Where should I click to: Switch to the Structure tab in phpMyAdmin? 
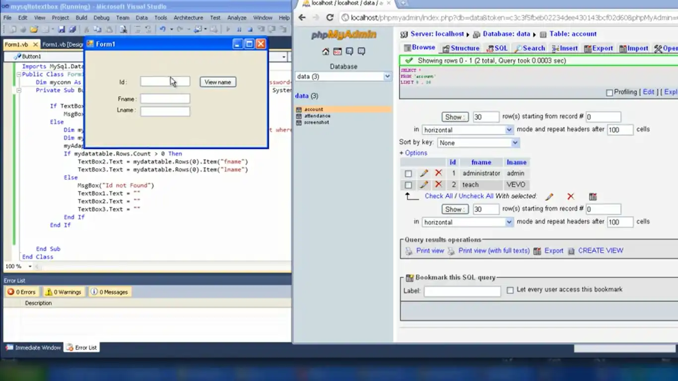tap(461, 48)
